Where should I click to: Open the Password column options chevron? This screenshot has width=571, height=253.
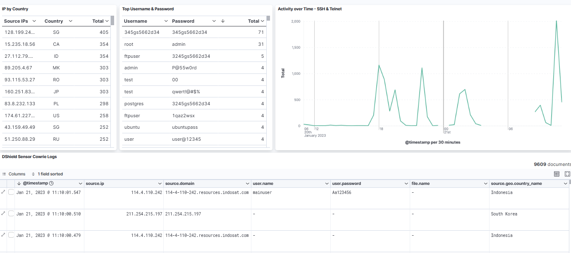(x=214, y=21)
